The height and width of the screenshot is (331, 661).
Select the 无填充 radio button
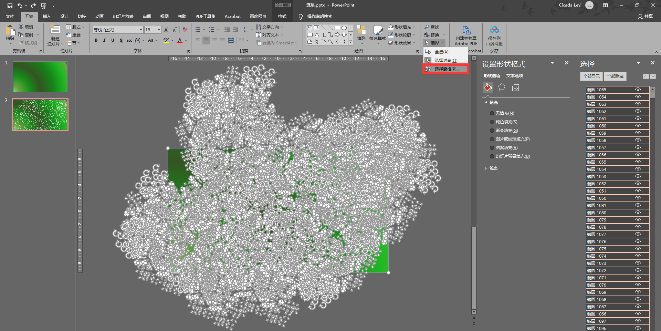[x=492, y=113]
